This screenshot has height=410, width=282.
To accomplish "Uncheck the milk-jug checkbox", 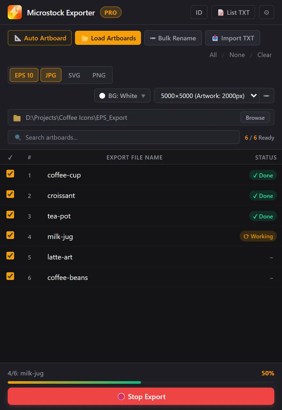I will pyautogui.click(x=10, y=235).
